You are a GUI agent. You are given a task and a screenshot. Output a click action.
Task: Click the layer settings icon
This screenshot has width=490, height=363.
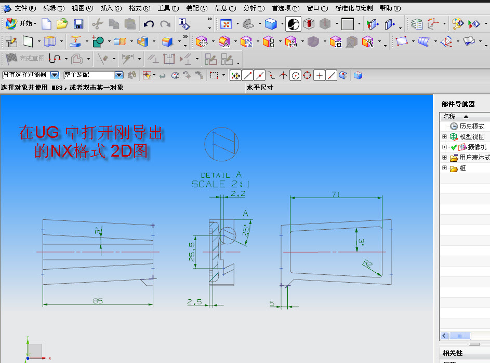[x=417, y=24]
